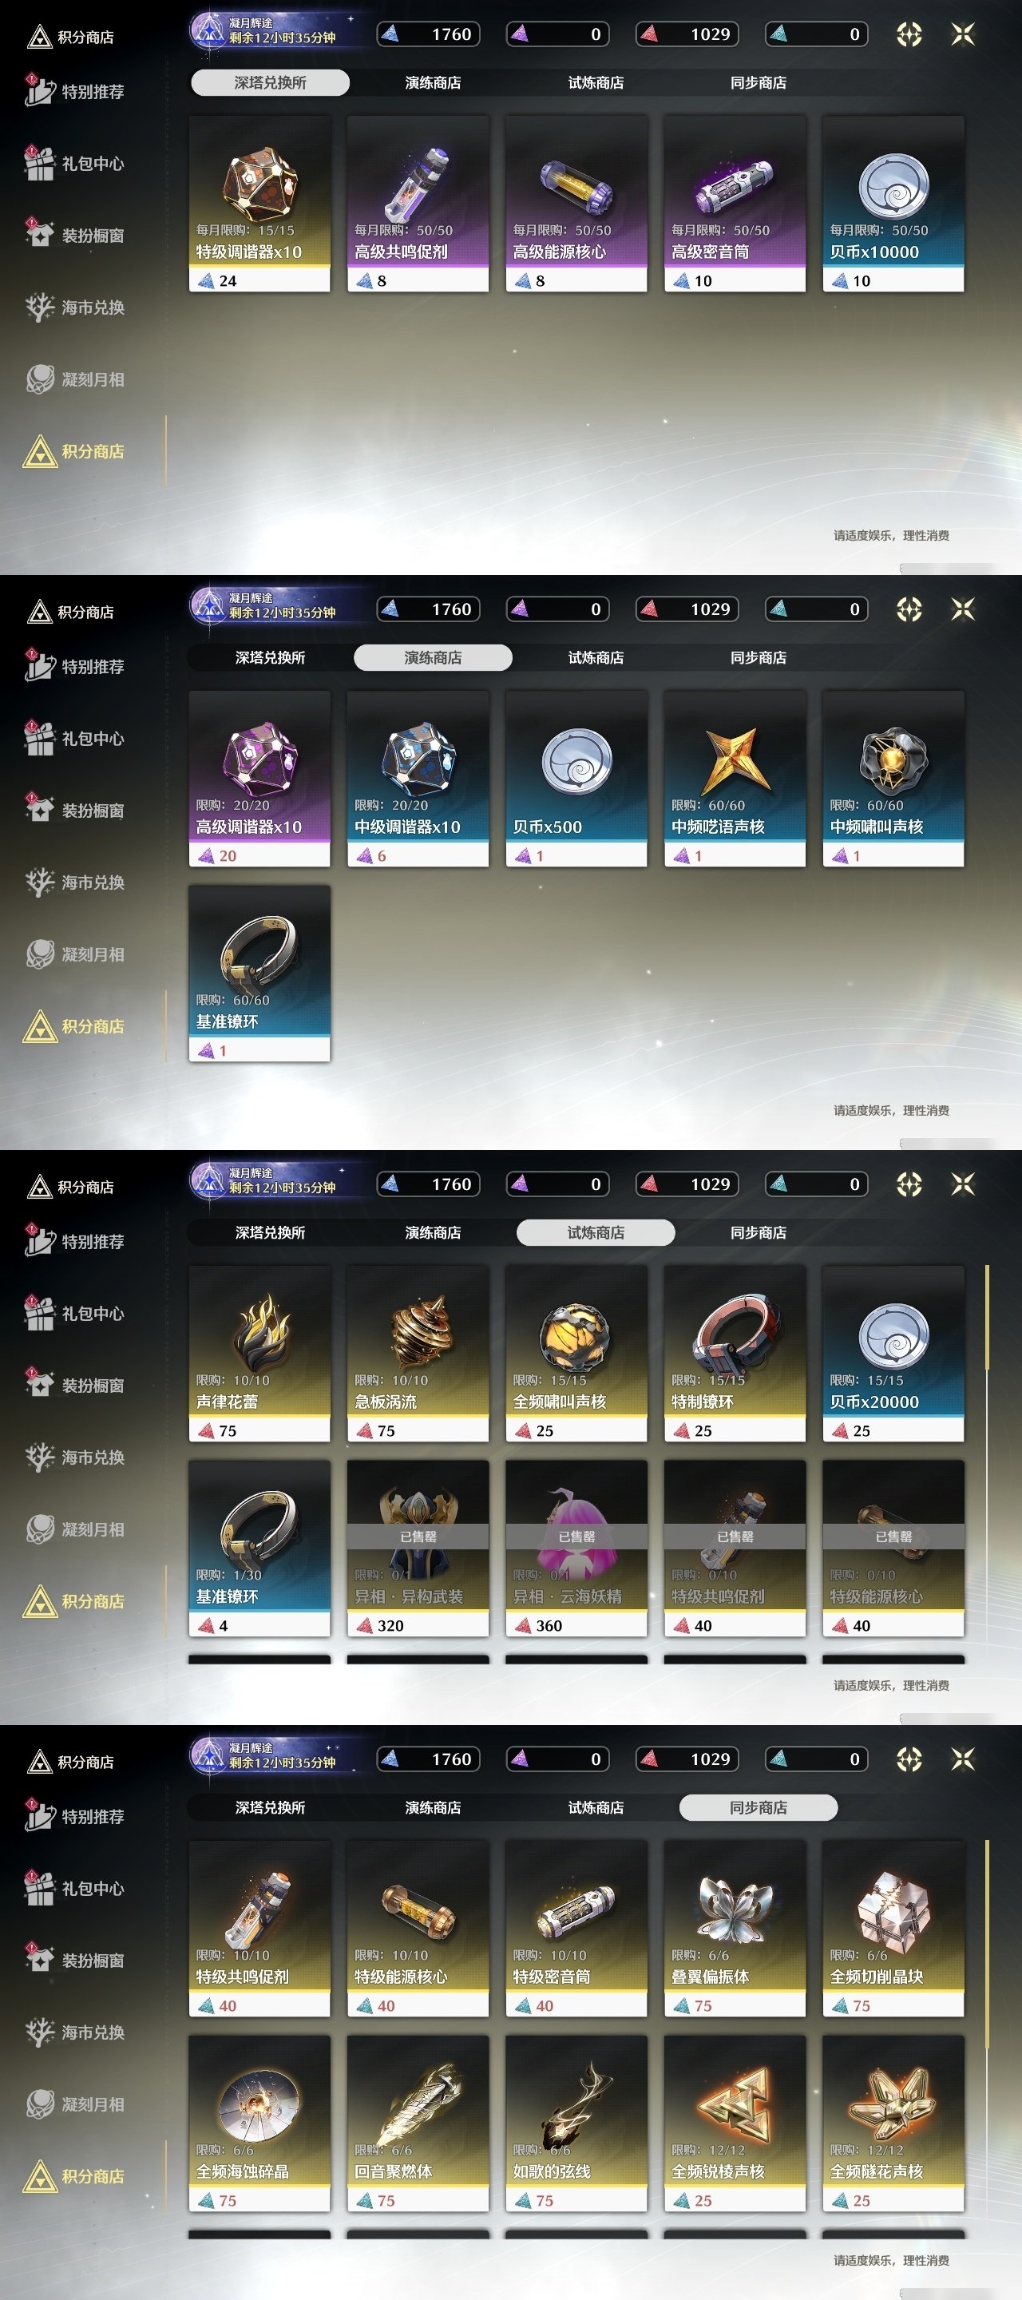This screenshot has height=2300, width=1022.
Task: Select the 特级调谐器x10 item costing 24
Action: (x=259, y=204)
